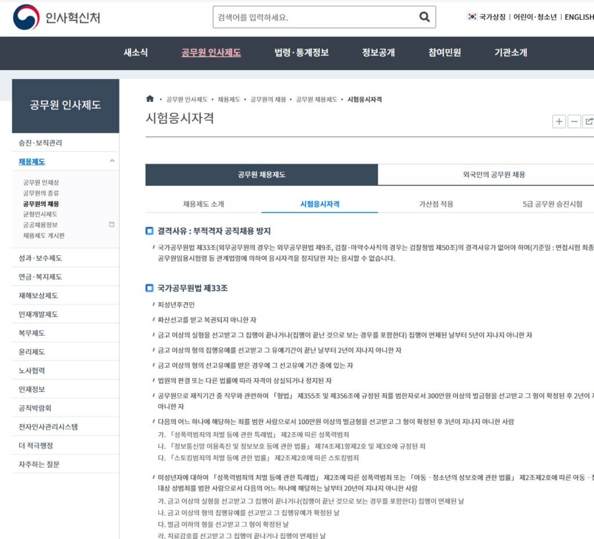Viewport: 594px width, 539px height.
Task: Open the 공무원 인사제도 top menu
Action: click(x=211, y=53)
